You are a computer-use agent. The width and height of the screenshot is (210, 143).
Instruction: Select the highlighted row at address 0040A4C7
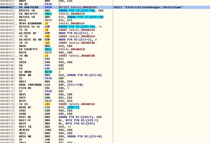click(105, 7)
